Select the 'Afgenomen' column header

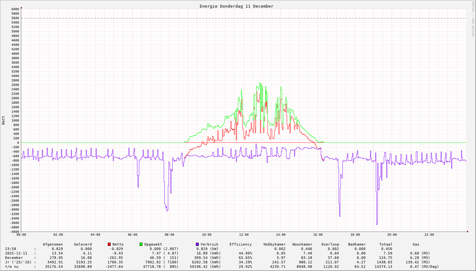(x=53, y=244)
